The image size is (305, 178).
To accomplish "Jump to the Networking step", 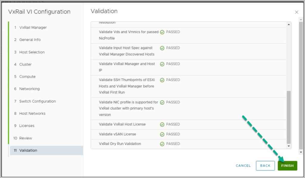I will pos(29,89).
